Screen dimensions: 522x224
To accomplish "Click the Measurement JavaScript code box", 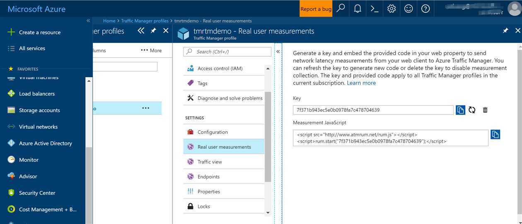I will [391, 138].
